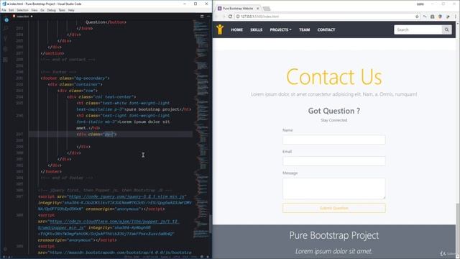This screenshot has width=460, height=259.
Task: Click the jQuery script src URL in code
Action: tap(126, 196)
